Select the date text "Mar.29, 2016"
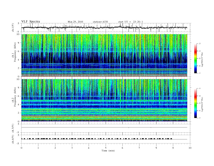This screenshot has width=214, height=166. pos(75,22)
